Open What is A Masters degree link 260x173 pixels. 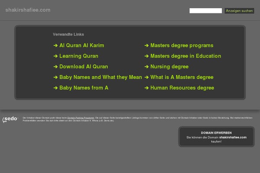[182, 77]
